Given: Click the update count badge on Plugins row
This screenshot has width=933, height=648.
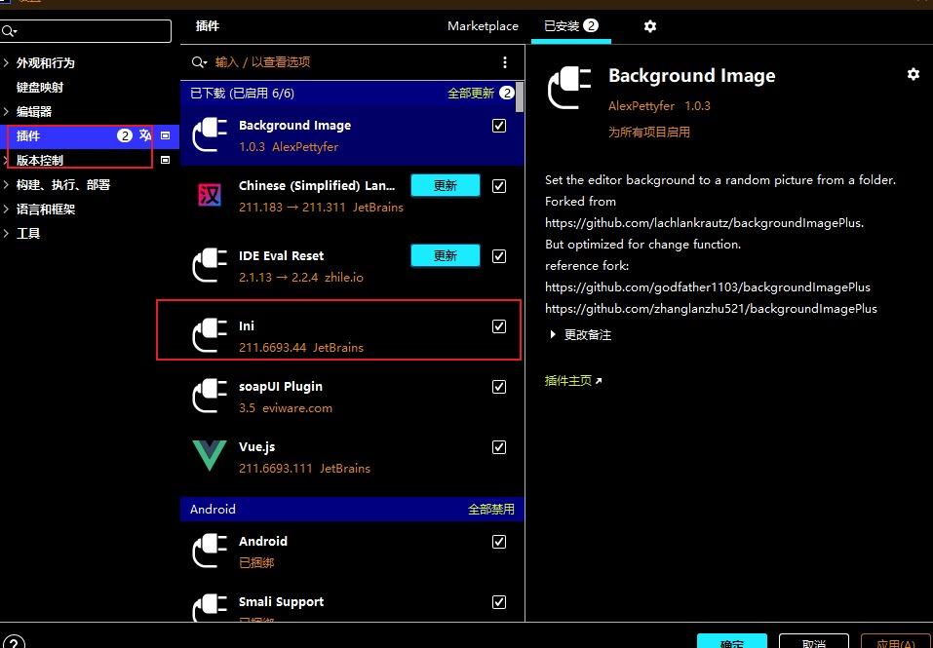Looking at the screenshot, I should (125, 135).
